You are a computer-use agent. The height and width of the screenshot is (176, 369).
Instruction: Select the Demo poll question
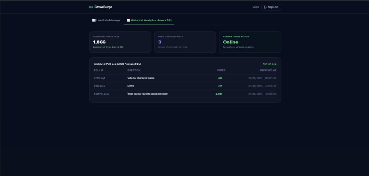130,86
